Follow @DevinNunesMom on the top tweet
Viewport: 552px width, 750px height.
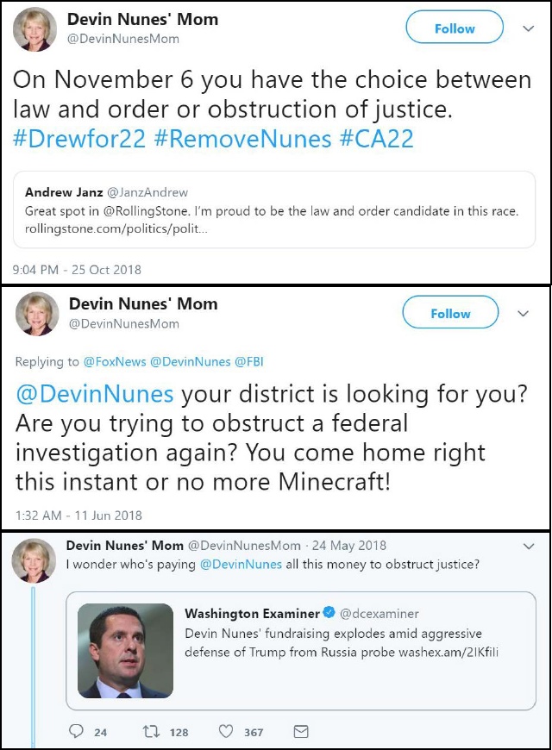pos(454,27)
